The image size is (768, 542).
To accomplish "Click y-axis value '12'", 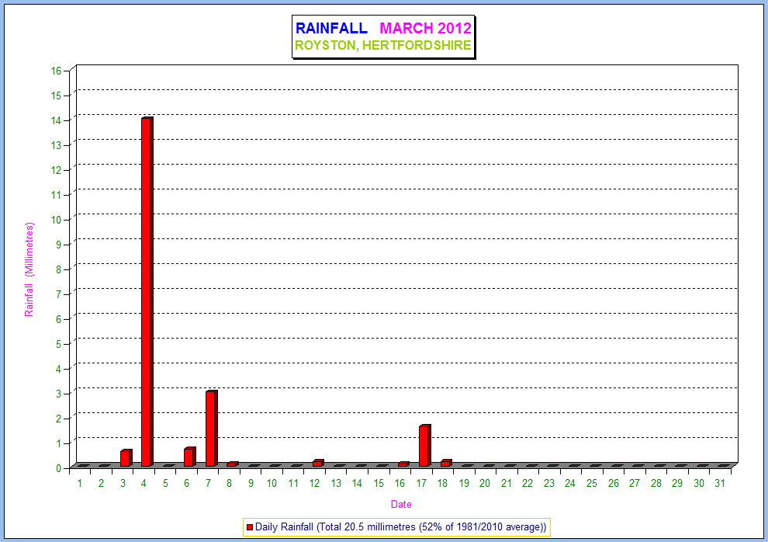I will click(57, 171).
